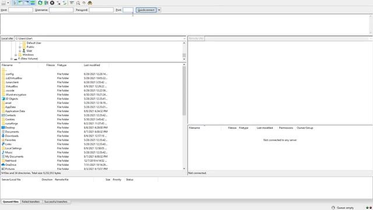Open the directory listing filters dialog
Image resolution: width=373 pixels, height=210 pixels.
click(72, 3)
